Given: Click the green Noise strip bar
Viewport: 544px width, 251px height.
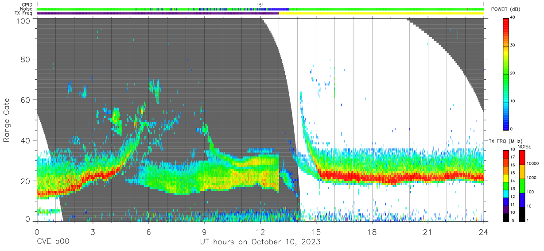Looking at the screenshot, I should pos(260,9).
